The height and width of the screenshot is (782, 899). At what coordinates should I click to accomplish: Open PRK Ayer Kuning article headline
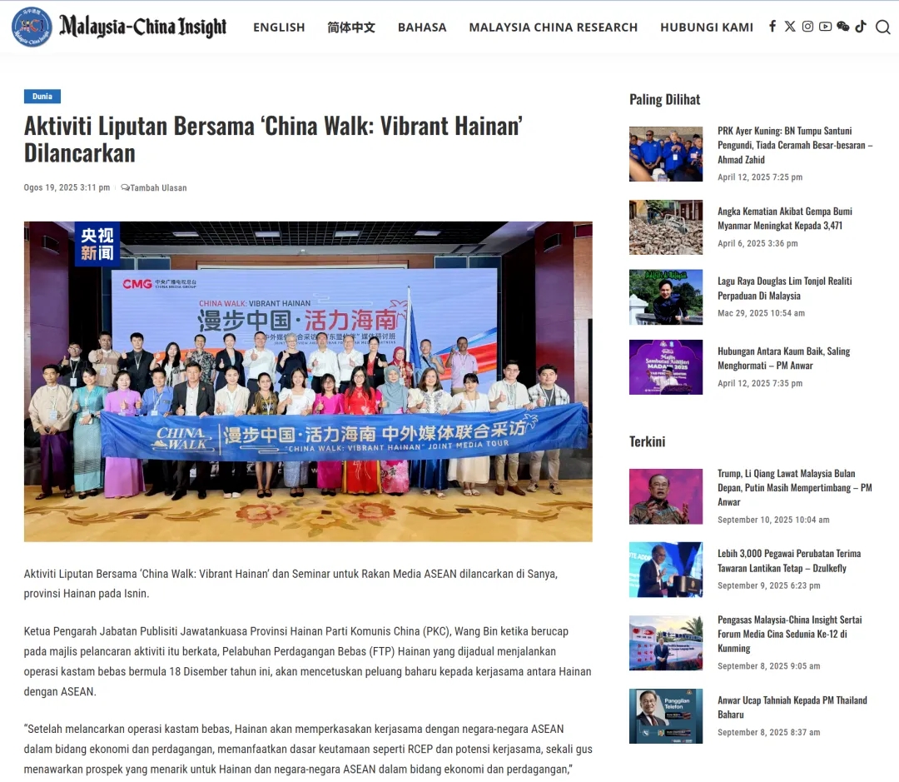point(794,145)
